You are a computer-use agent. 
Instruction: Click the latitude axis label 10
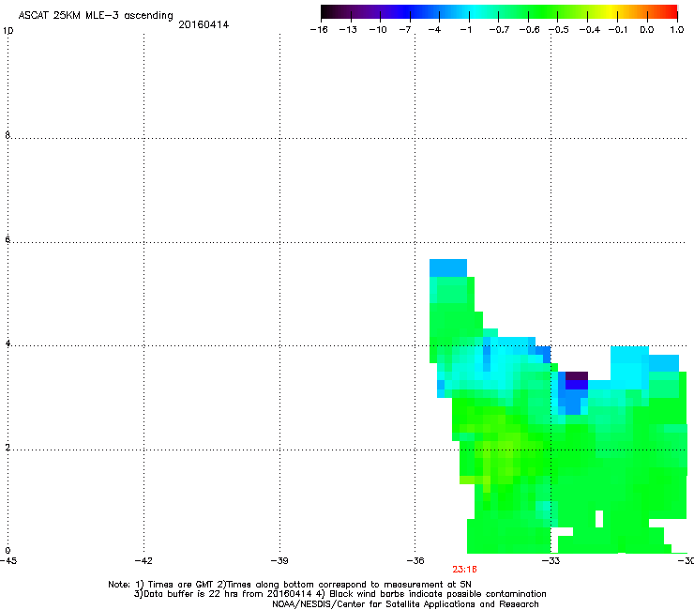tap(8, 31)
